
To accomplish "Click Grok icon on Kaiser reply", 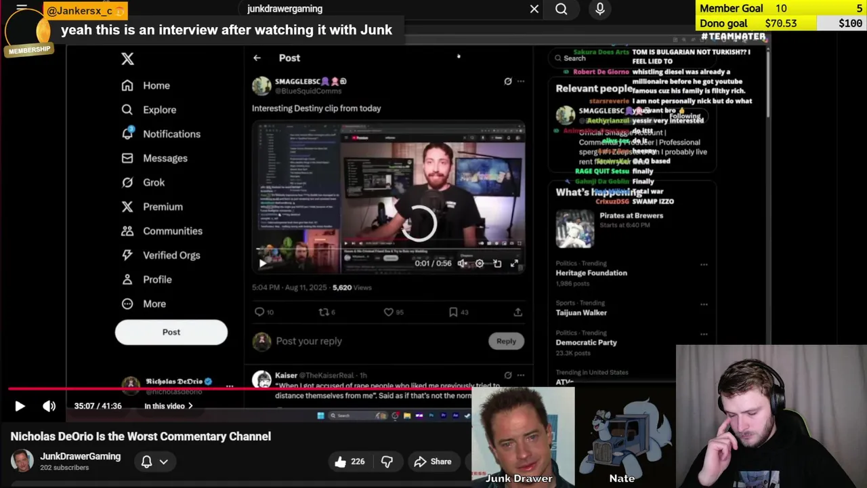I will pos(508,375).
